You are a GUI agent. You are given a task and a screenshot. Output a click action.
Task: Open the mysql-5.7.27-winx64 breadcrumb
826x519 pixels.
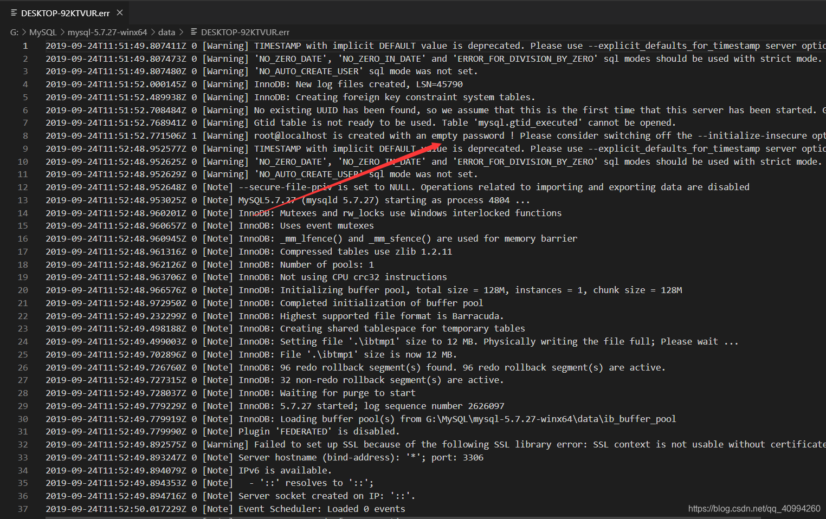tap(107, 32)
